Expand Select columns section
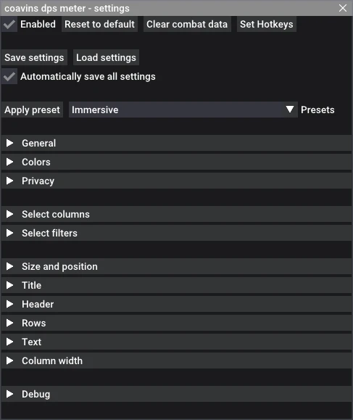This screenshot has height=420, width=353. [176, 214]
